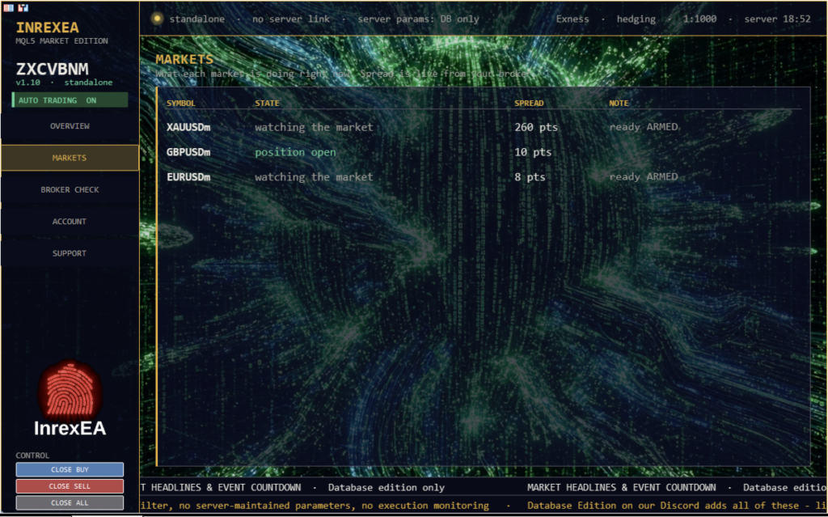Screen dimensions: 828x517
Task: Click the 'MQL5 MARKET EDITION' subtitle
Action: click(61, 40)
